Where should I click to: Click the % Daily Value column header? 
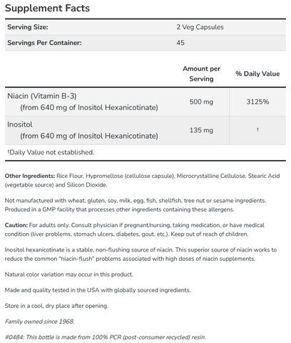coord(257,74)
